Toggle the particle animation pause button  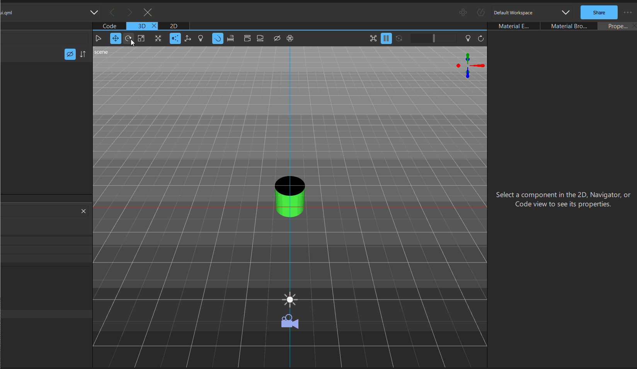[386, 38]
